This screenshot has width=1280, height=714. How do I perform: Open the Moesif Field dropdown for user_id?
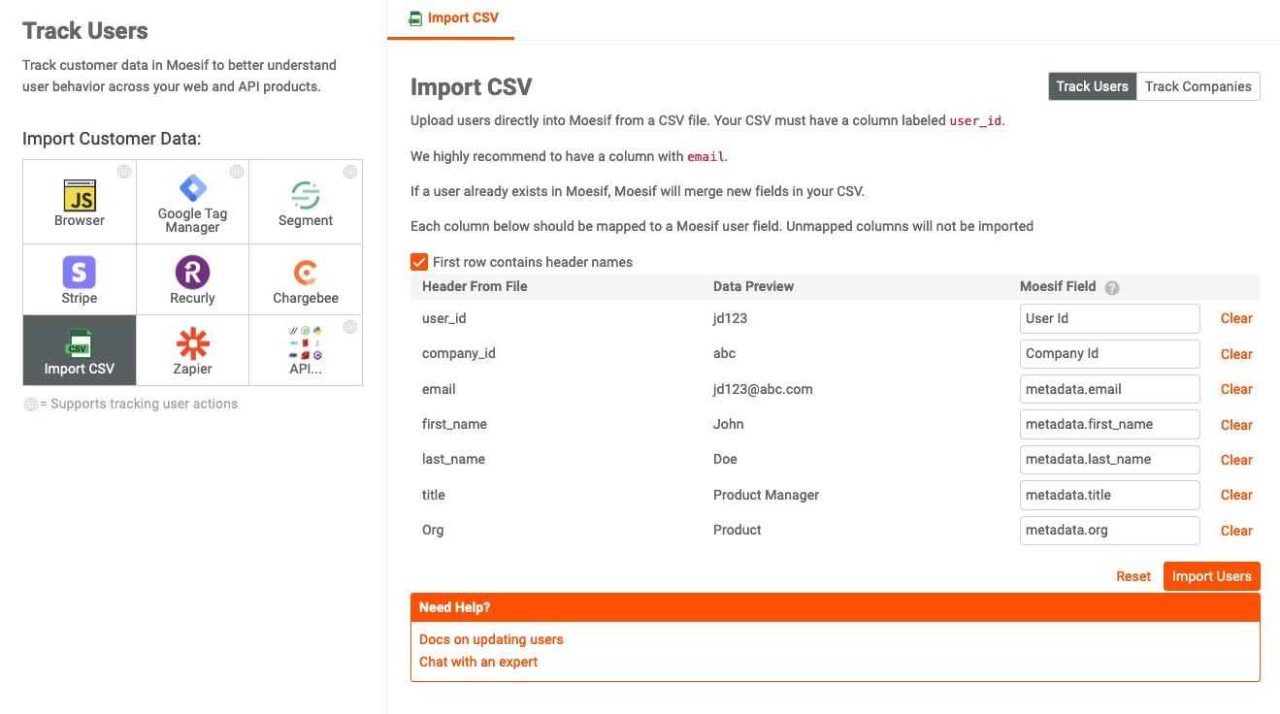[x=1109, y=318]
